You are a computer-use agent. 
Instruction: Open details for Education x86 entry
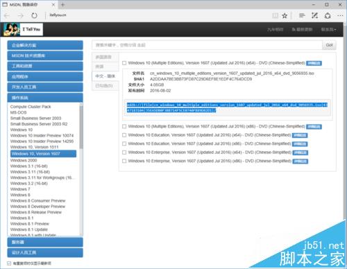click(300, 144)
